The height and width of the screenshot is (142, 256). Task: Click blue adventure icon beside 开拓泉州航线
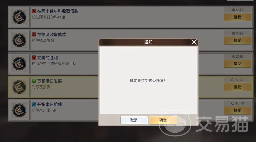coord(34,104)
